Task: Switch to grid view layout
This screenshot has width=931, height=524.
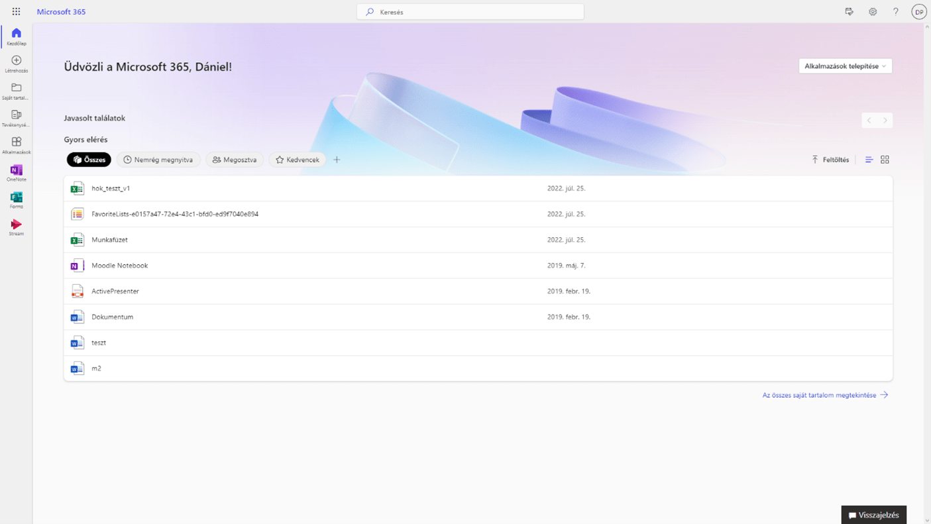Action: click(885, 160)
